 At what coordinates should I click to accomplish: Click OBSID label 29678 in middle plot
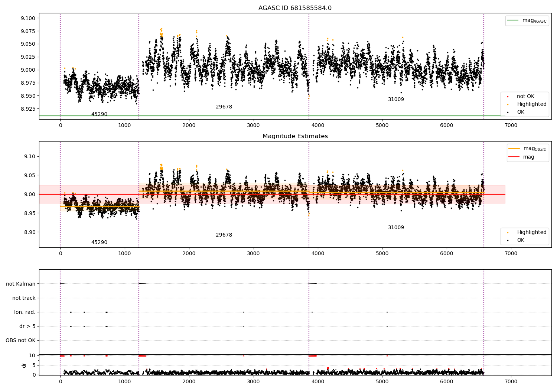pos(224,235)
